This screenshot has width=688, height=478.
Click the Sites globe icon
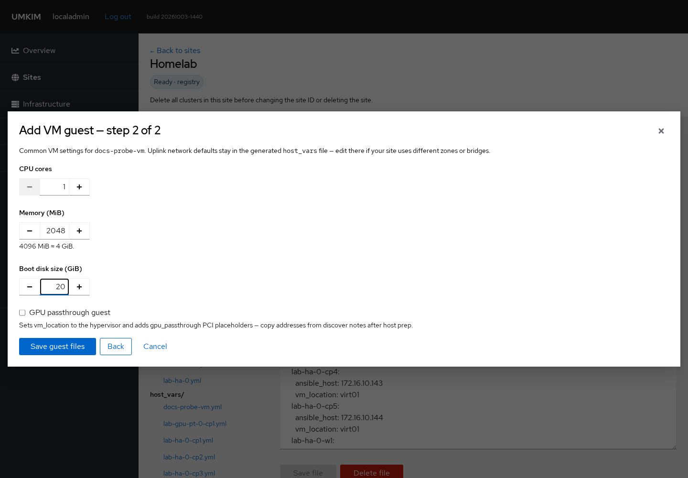tap(15, 77)
